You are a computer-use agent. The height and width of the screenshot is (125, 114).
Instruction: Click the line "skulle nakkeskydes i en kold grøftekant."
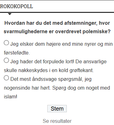tap(49, 70)
